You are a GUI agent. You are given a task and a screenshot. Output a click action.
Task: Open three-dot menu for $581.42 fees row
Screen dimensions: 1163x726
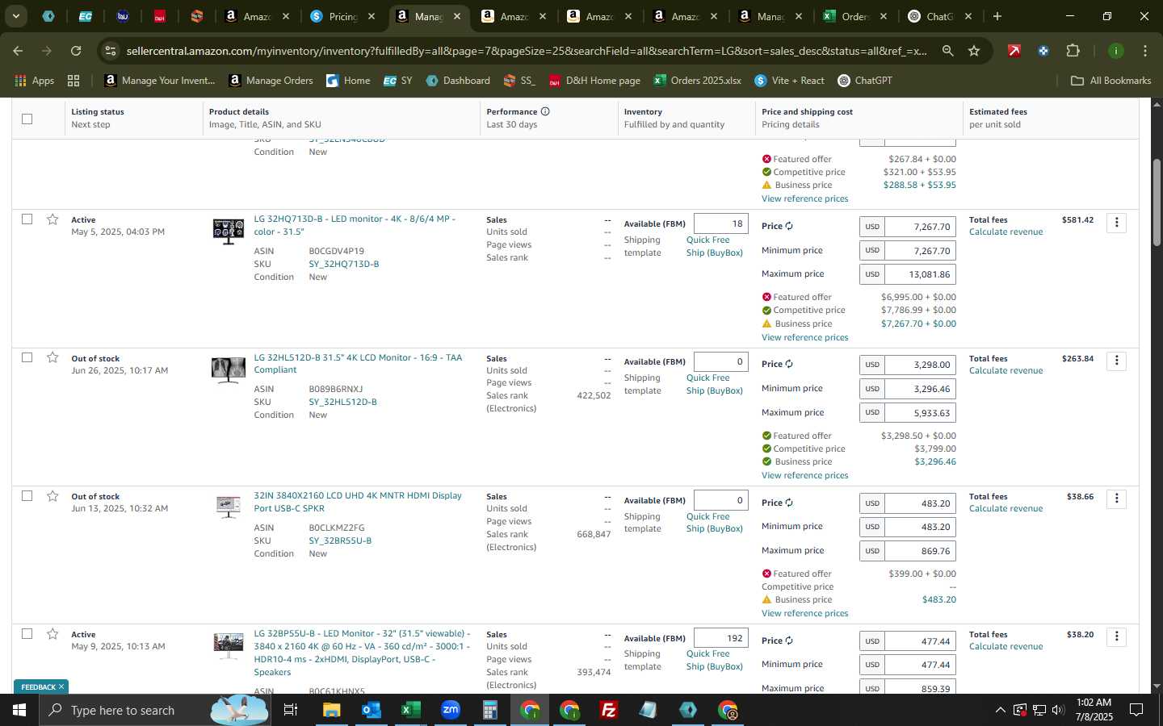(x=1117, y=222)
